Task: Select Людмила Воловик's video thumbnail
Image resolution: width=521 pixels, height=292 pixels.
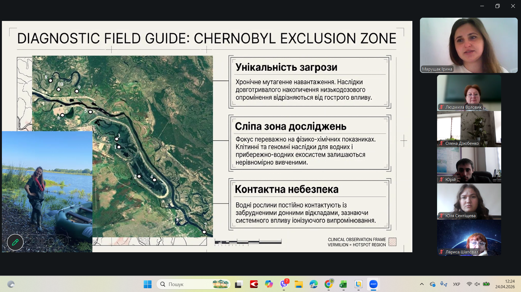Action: point(469,93)
